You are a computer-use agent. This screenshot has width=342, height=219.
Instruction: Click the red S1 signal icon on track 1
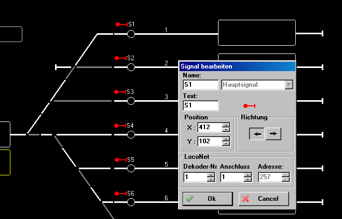121,24
